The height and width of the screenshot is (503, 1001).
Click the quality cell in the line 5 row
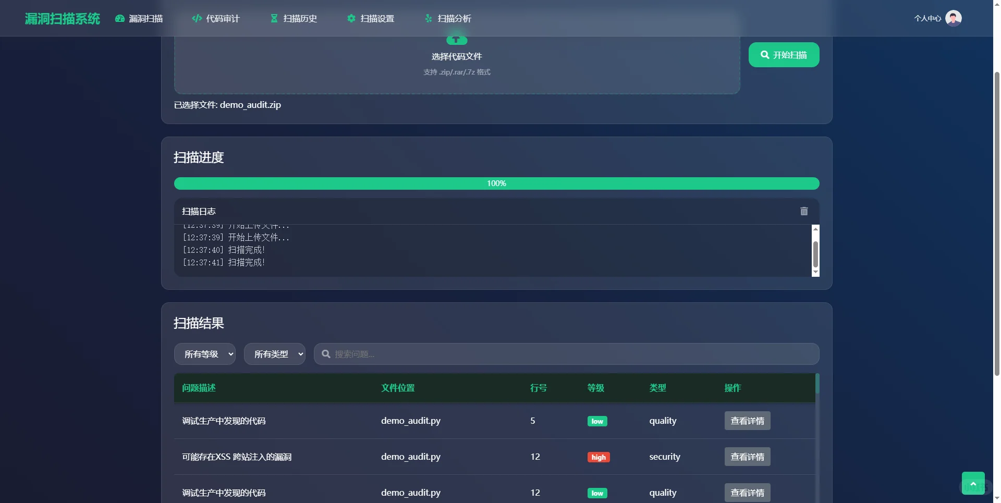pos(663,421)
